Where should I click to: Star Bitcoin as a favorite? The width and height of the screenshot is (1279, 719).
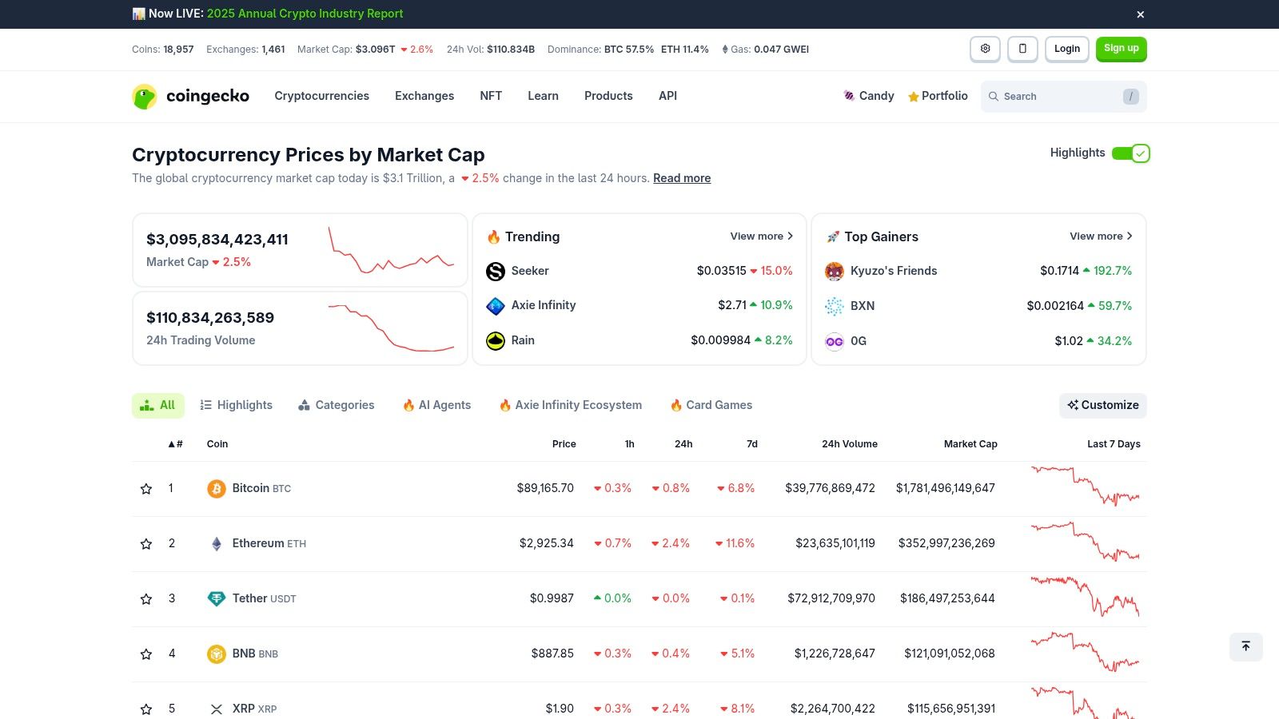[146, 488]
